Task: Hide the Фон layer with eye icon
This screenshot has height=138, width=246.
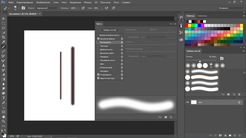Action: (x=188, y=102)
